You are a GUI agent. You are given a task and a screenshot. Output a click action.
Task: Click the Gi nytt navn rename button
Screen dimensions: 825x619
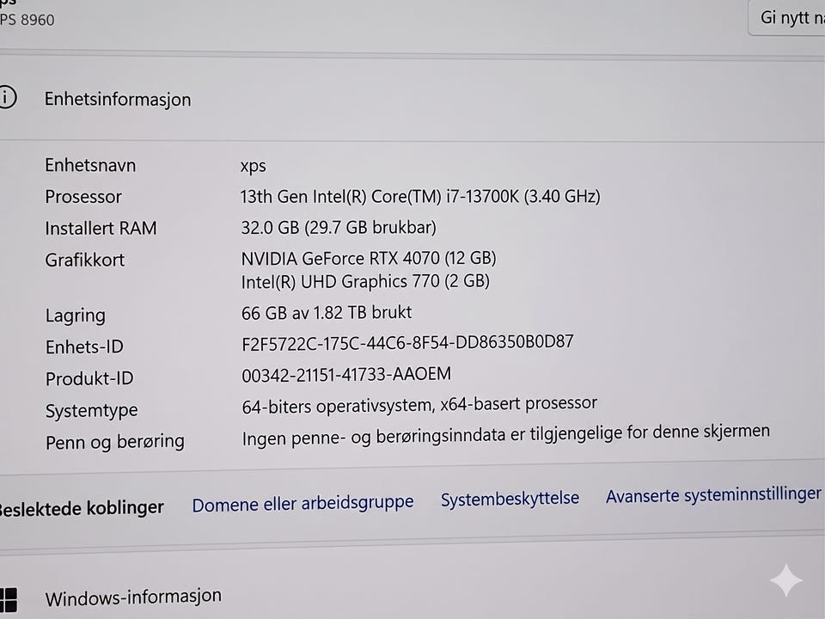click(x=788, y=18)
